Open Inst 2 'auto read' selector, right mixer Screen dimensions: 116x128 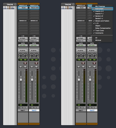(x=92, y=45)
